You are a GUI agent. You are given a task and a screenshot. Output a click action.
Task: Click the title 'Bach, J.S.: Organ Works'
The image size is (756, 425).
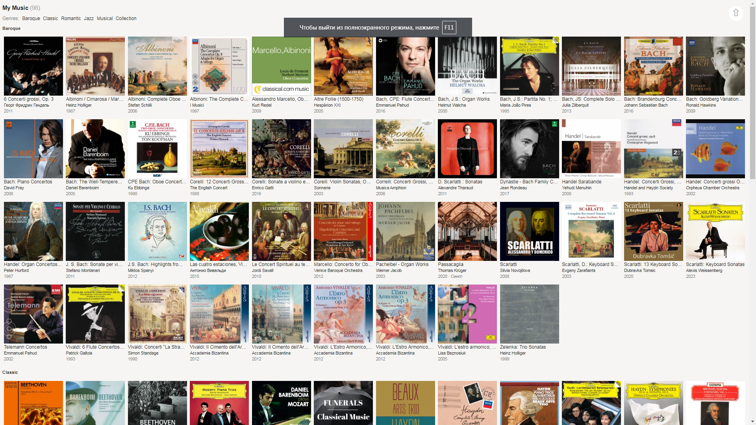tap(464, 99)
